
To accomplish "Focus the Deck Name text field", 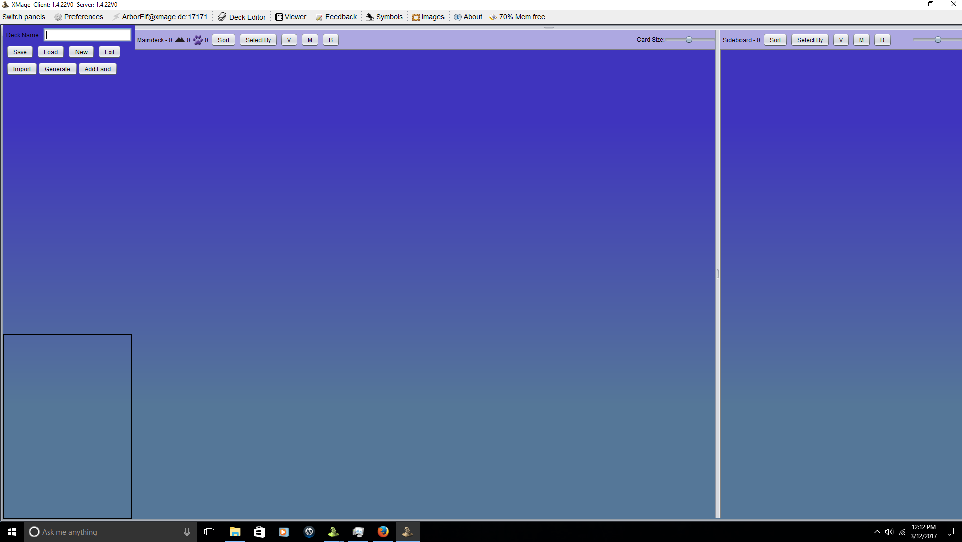I will click(x=88, y=35).
